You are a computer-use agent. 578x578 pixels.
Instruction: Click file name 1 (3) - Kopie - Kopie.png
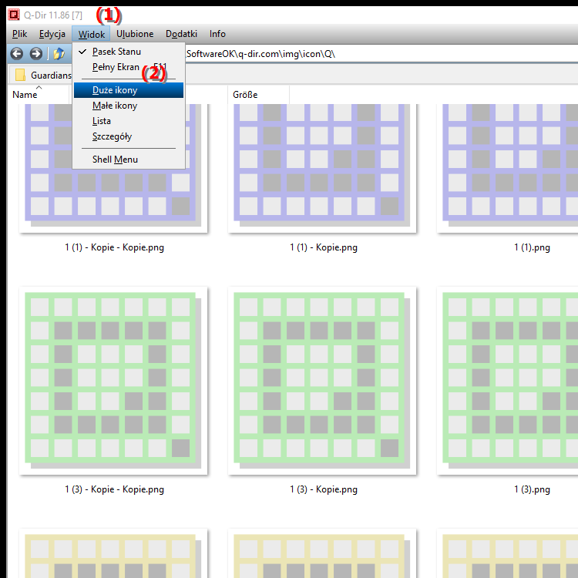[114, 489]
